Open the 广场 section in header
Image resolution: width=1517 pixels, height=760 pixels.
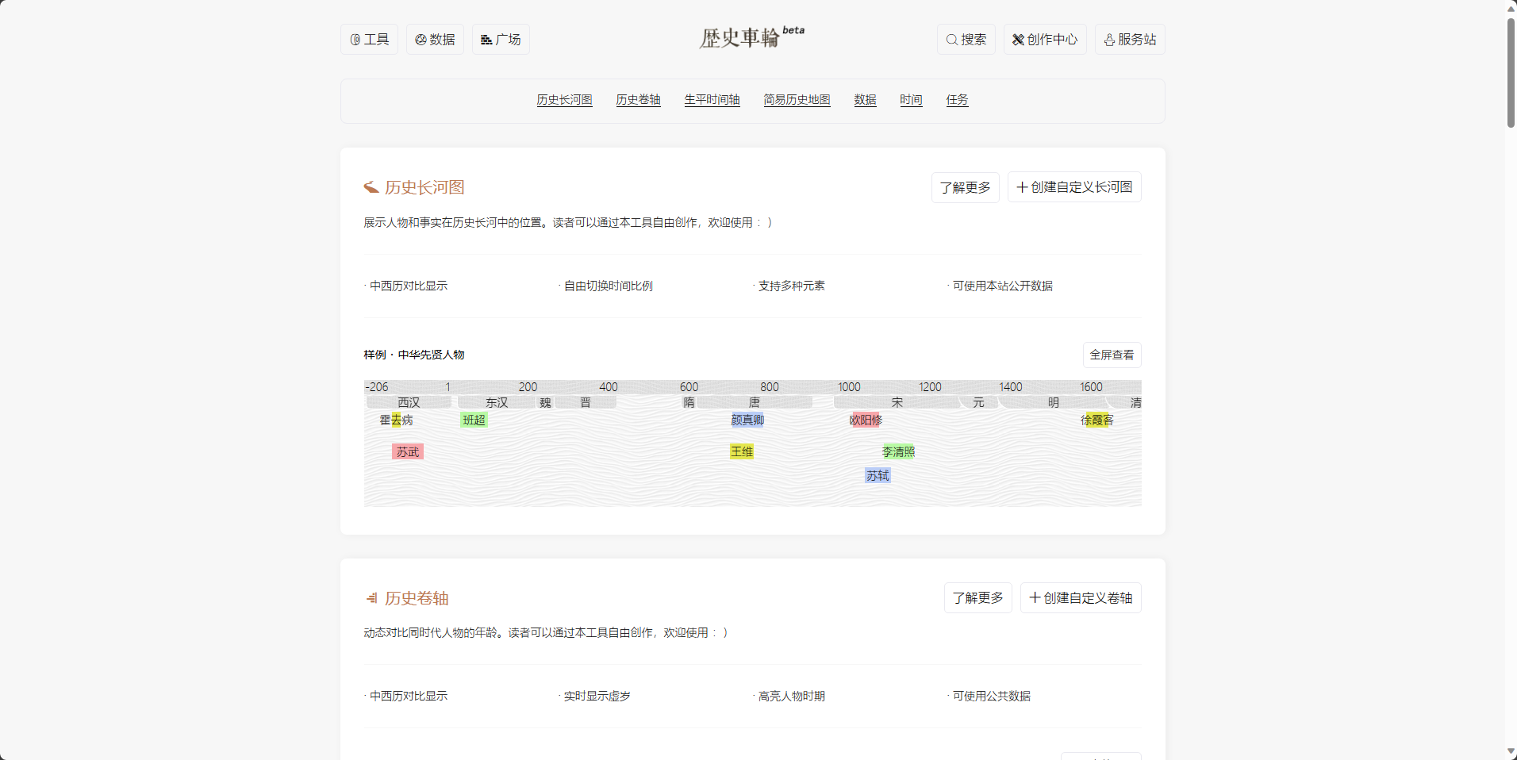click(x=501, y=39)
